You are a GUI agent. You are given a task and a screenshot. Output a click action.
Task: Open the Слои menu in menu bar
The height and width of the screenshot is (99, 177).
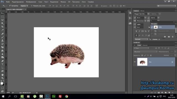point(40,2)
